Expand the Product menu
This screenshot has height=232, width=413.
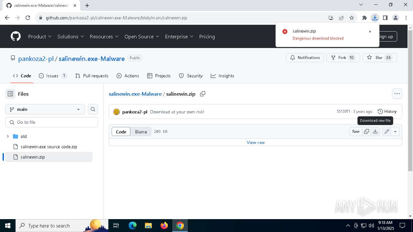(40, 36)
